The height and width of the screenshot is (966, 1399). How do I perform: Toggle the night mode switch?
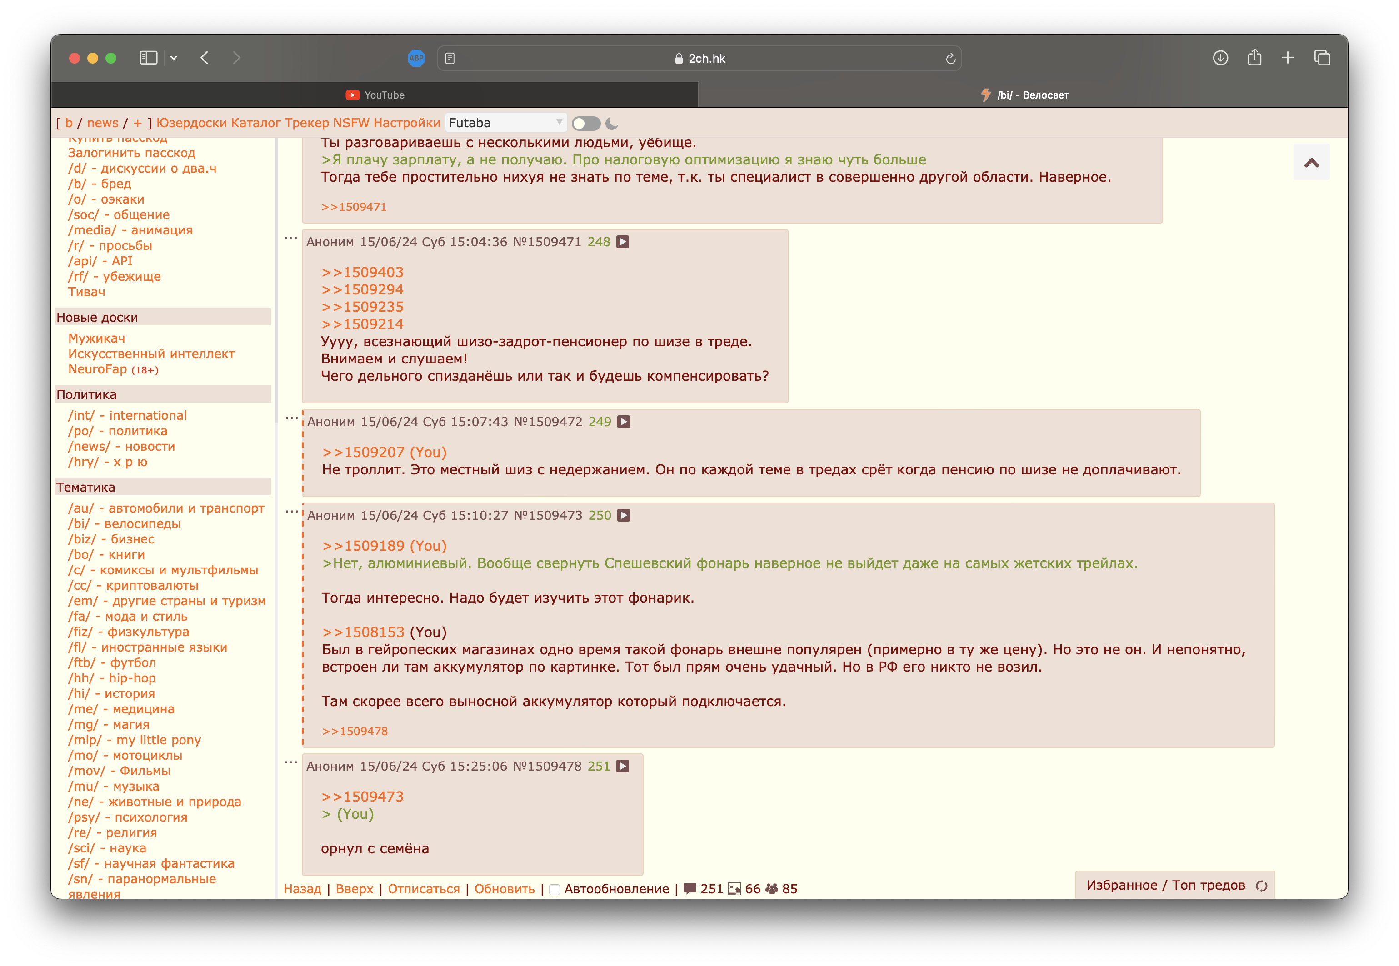[585, 124]
